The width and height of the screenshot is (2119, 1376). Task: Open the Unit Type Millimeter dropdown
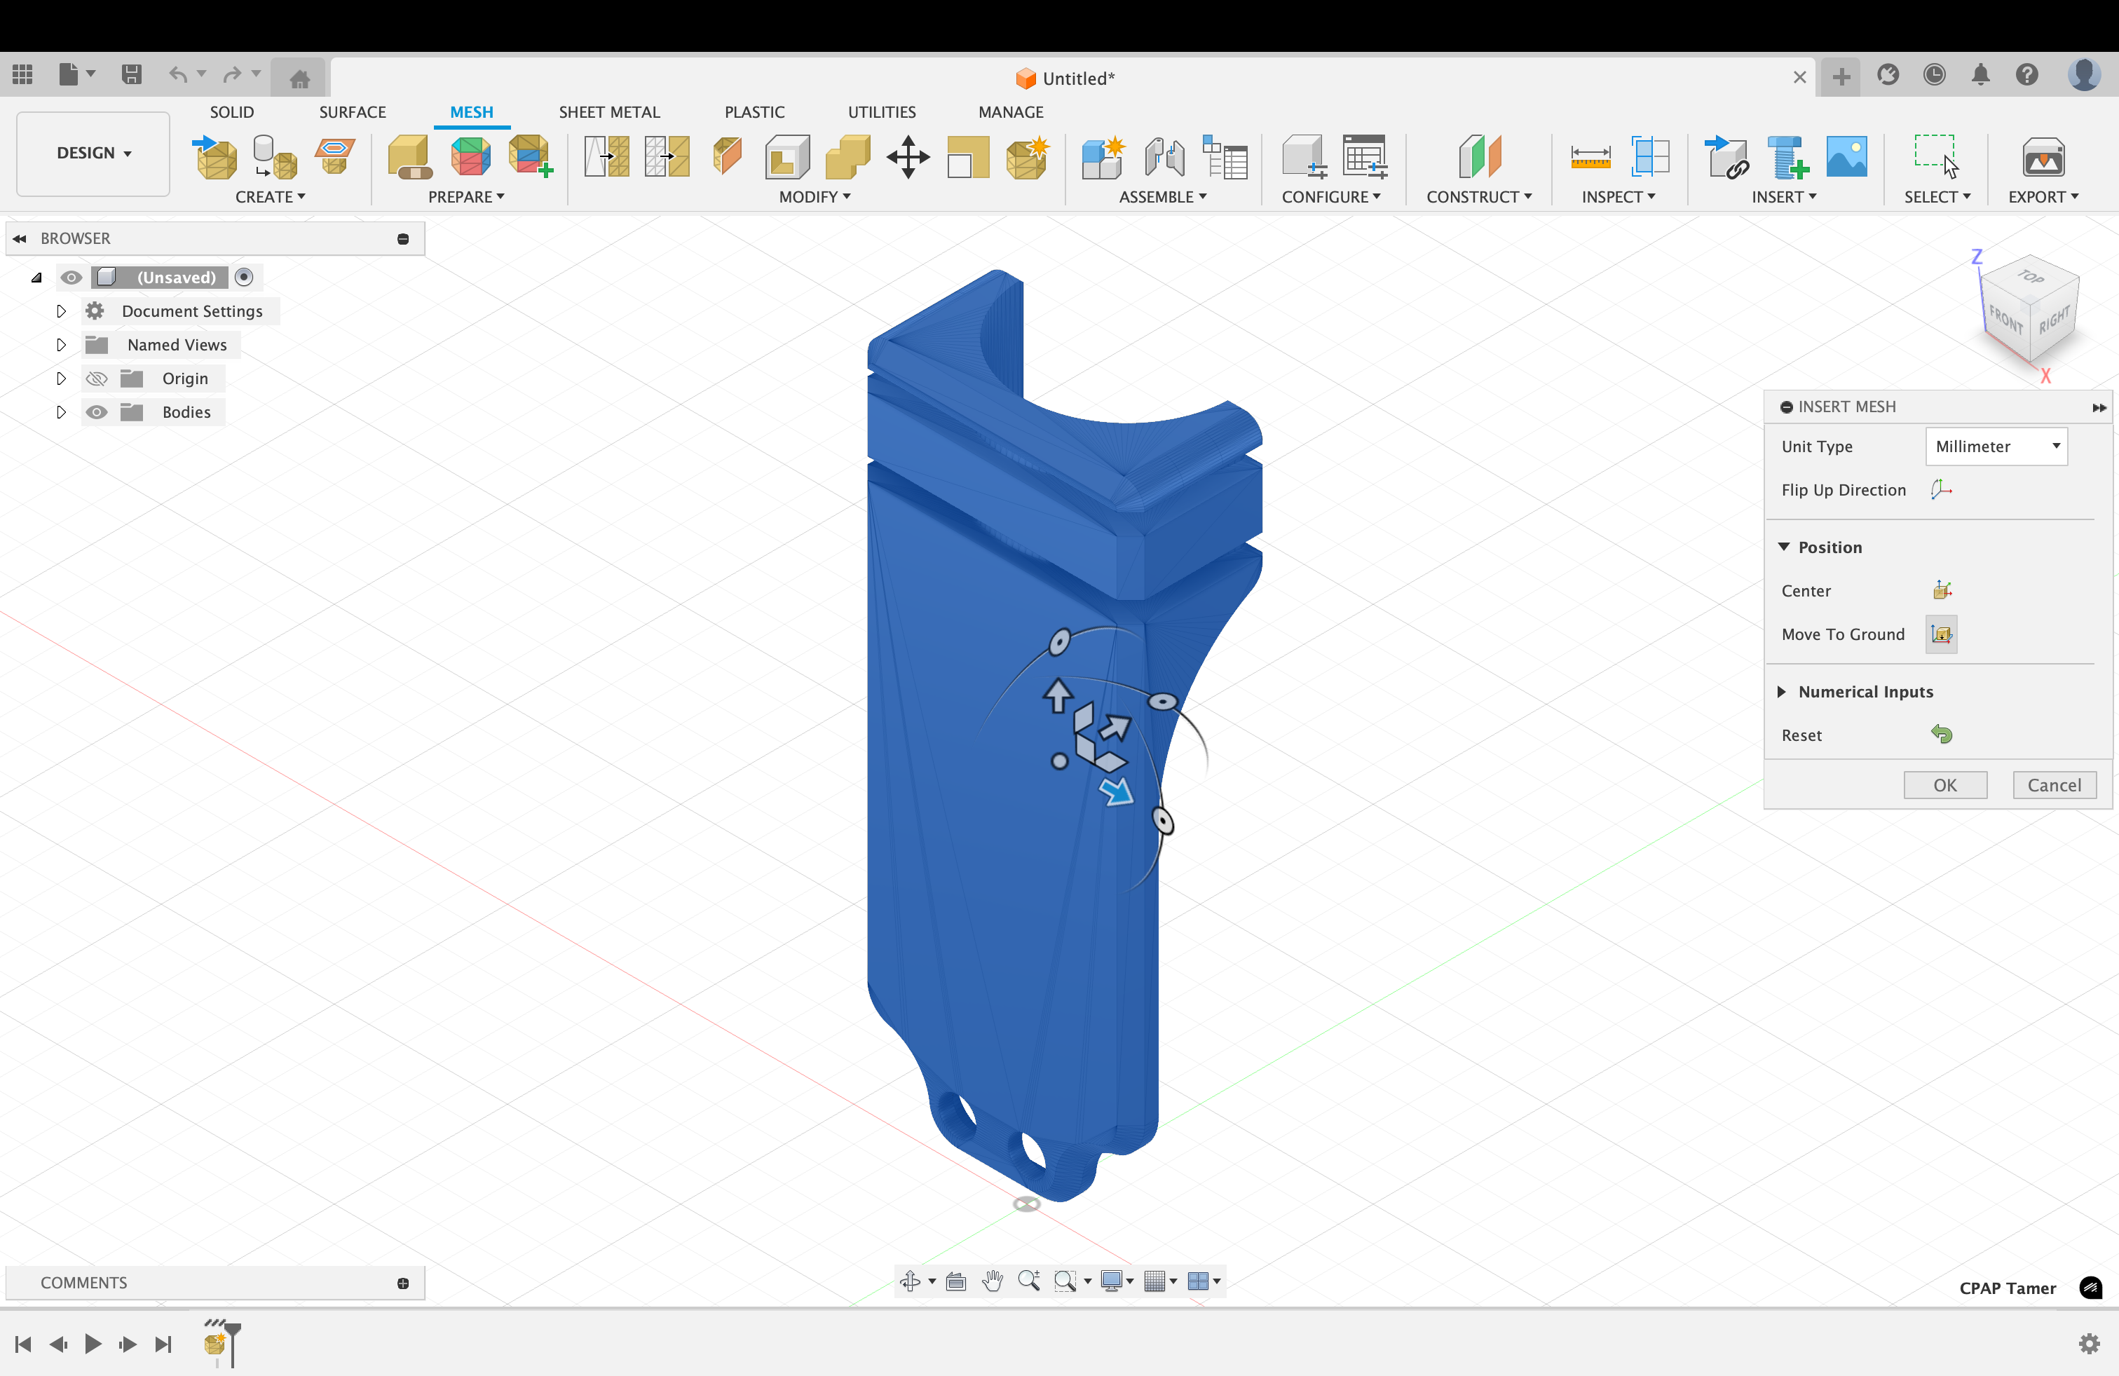[1995, 447]
